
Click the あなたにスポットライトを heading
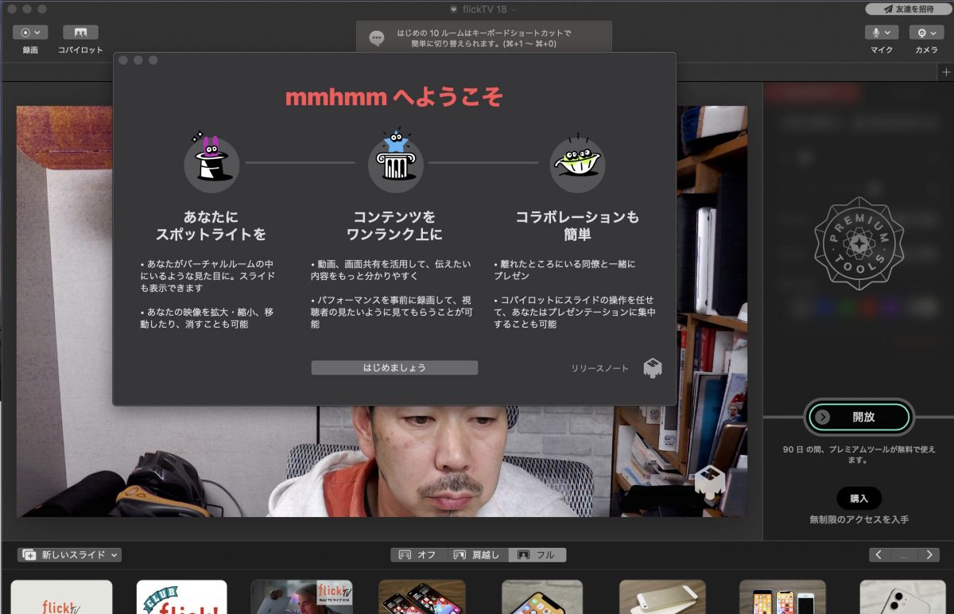[x=211, y=225]
